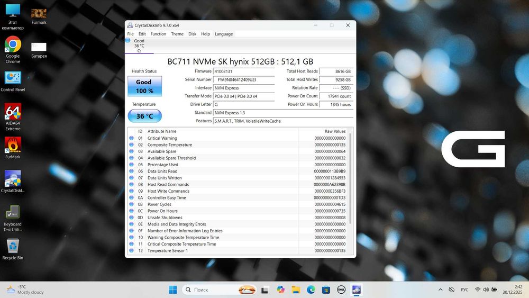This screenshot has width=529, height=298.
Task: Open the Батарея desktop file
Action: pos(39,50)
